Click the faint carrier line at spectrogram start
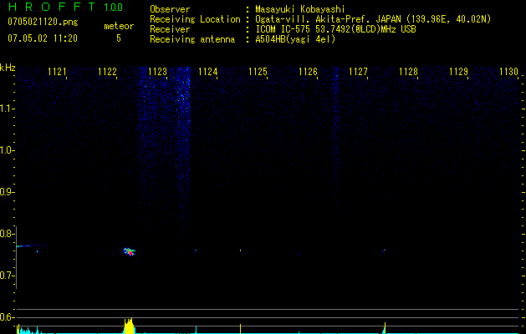This screenshot has height=334, width=526. coord(30,245)
